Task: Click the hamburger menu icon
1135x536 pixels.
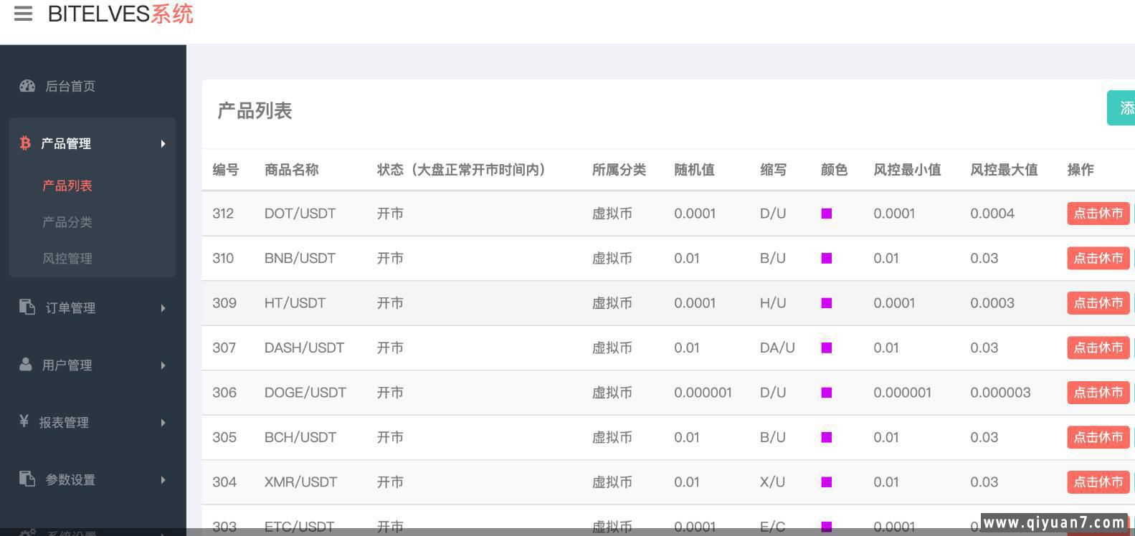Action: (x=23, y=14)
